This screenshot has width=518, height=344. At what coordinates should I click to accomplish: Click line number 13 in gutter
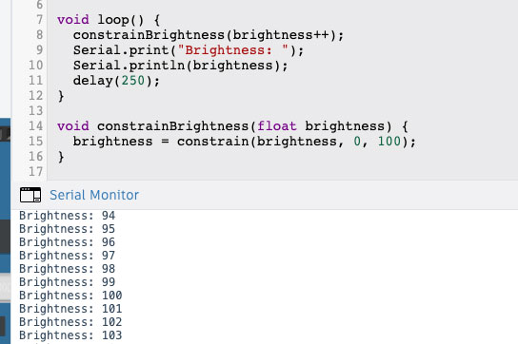35,111
